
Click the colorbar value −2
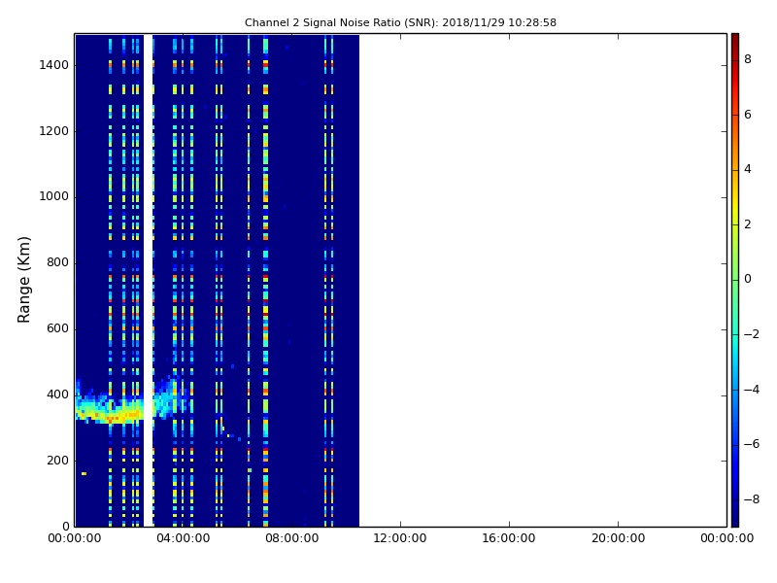(751, 334)
